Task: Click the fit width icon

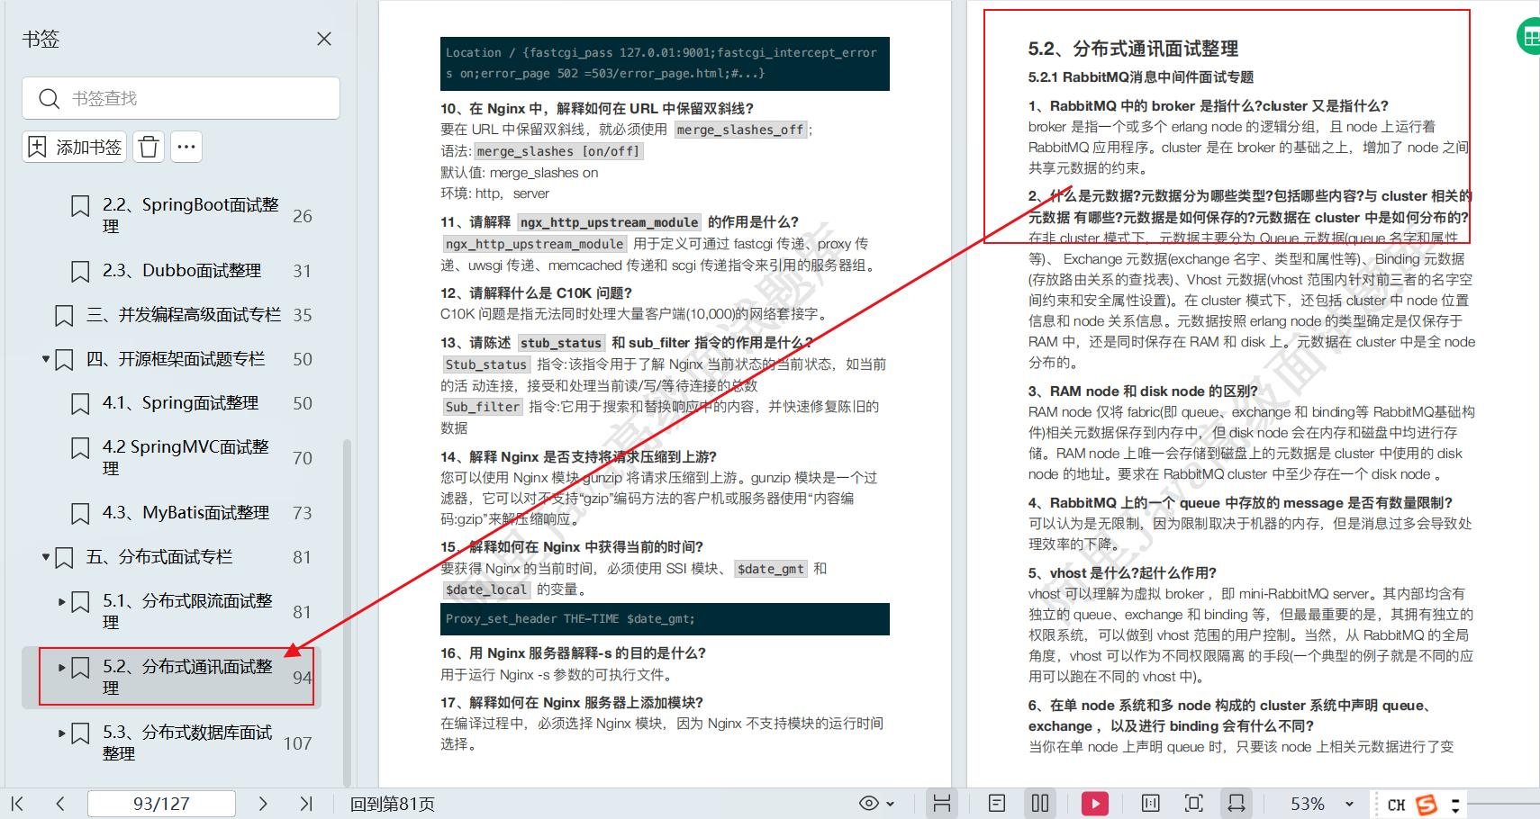Action: tap(1237, 804)
